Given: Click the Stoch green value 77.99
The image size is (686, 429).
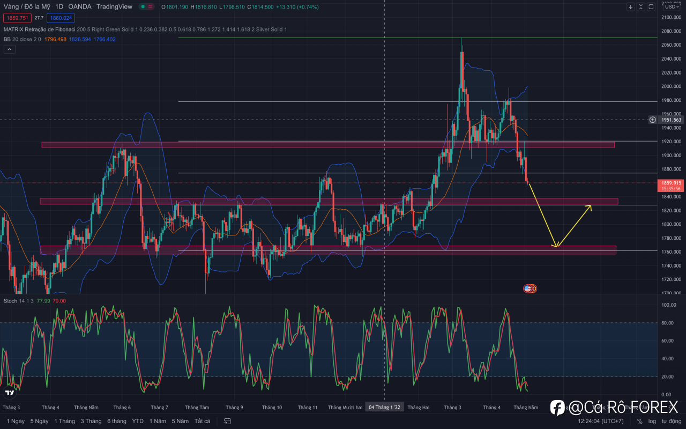Looking at the screenshot, I should tap(43, 301).
